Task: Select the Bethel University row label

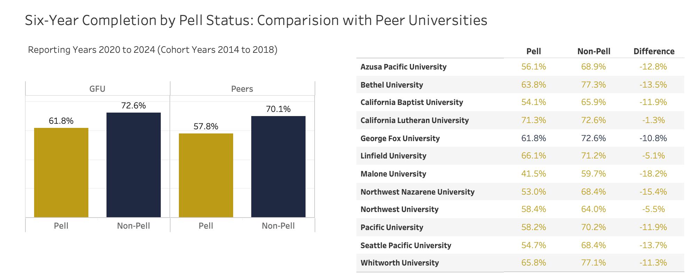Action: click(x=392, y=85)
